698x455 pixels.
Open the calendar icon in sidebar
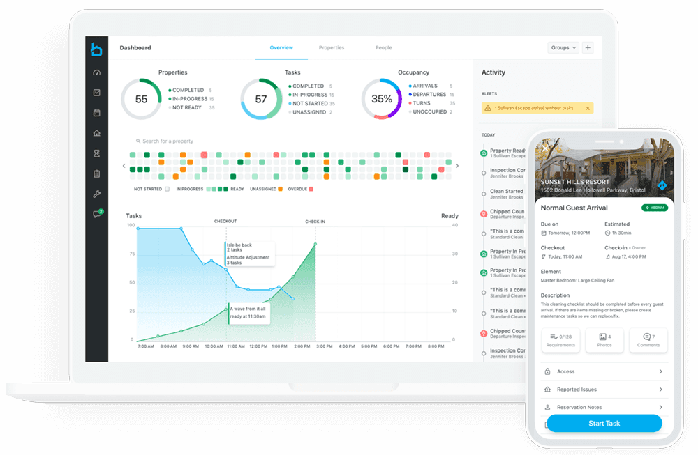point(97,113)
